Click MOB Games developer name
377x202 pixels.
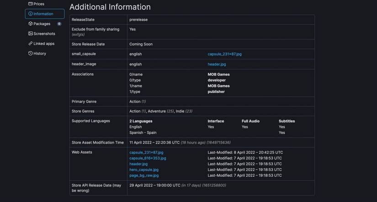click(x=218, y=74)
